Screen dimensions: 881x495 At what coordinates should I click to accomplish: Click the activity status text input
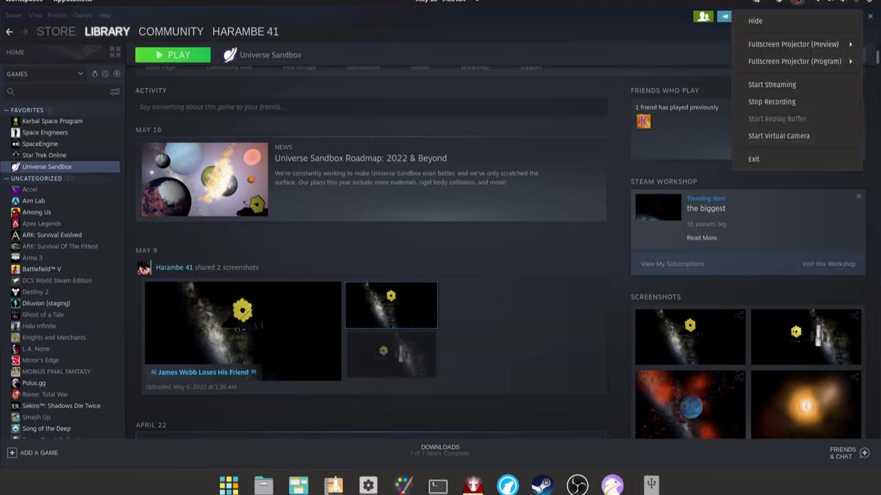(371, 107)
